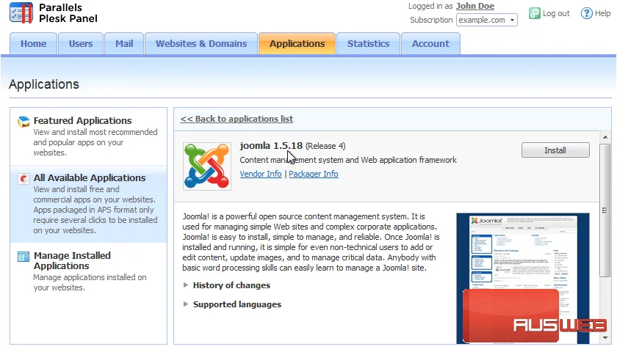Click the Featured Applications box icon
Image resolution: width=617 pixels, height=352 pixels.
(24, 122)
